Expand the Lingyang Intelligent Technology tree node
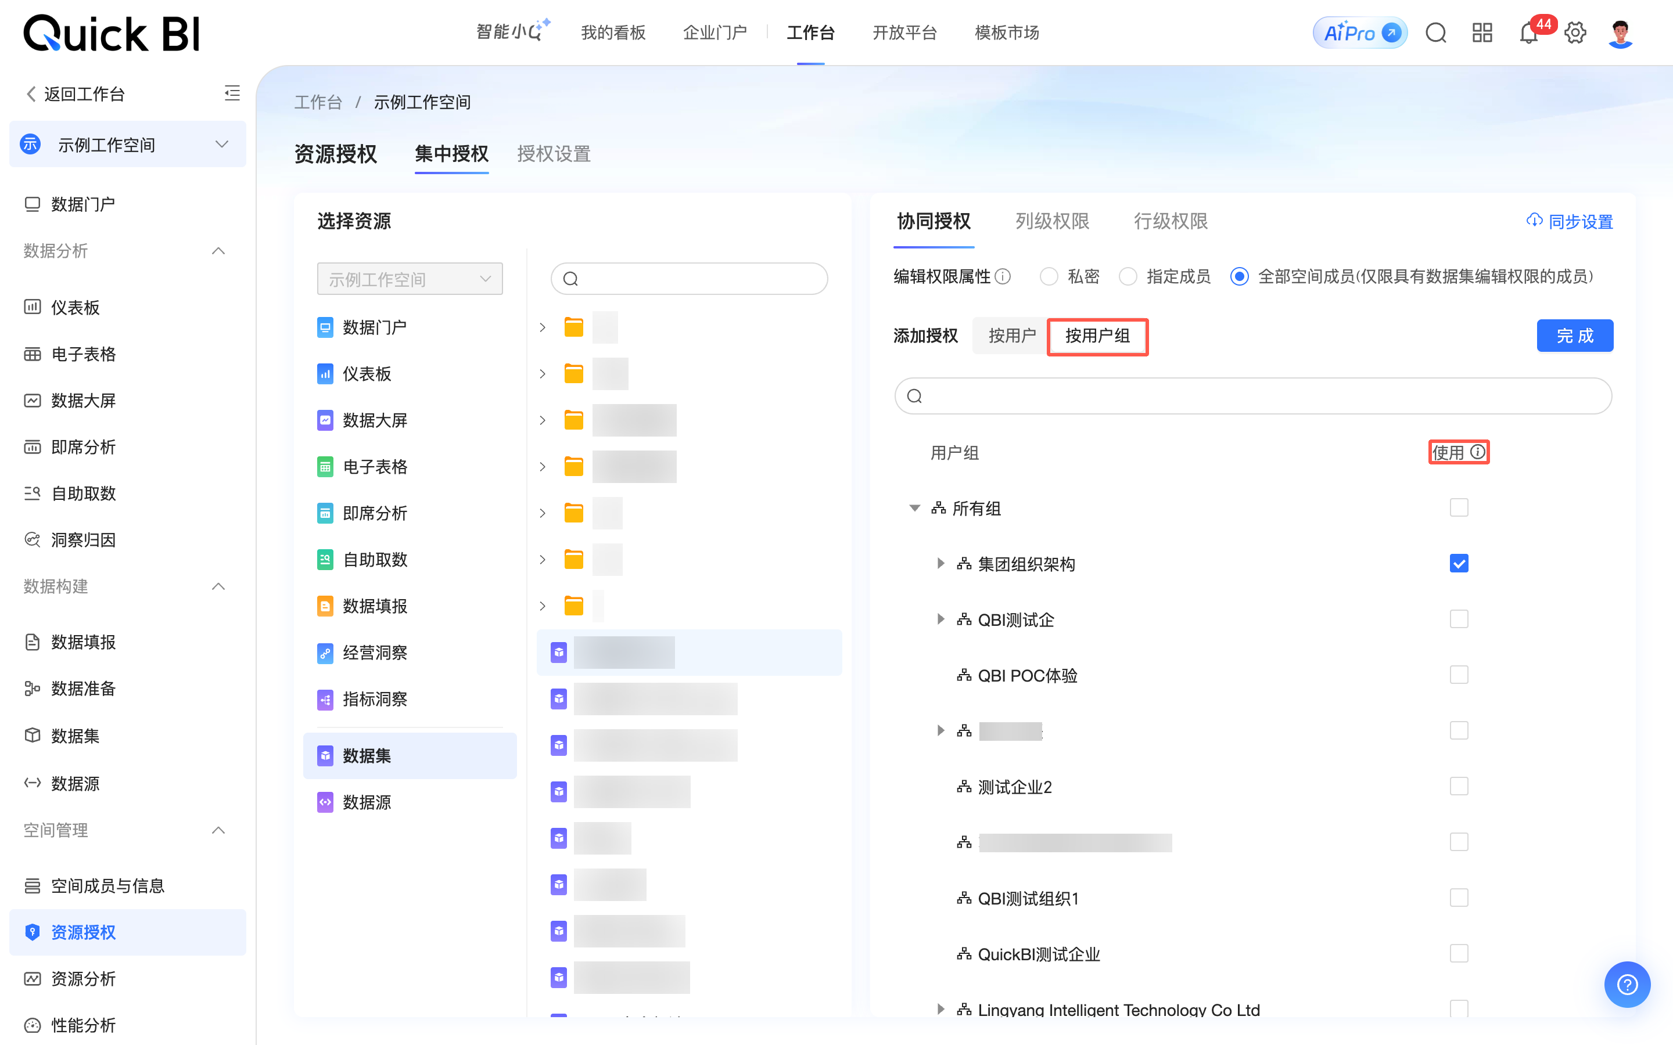The width and height of the screenshot is (1673, 1045). pos(940,1009)
